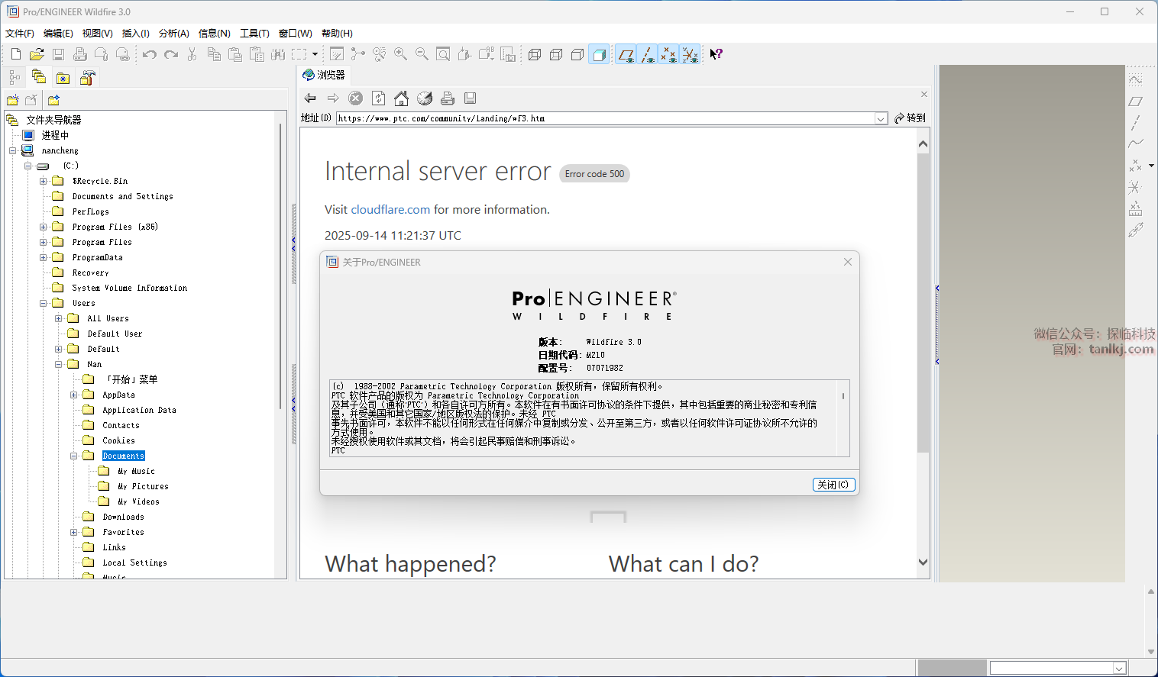
Task: Go to the browser home page
Action: tap(402, 98)
